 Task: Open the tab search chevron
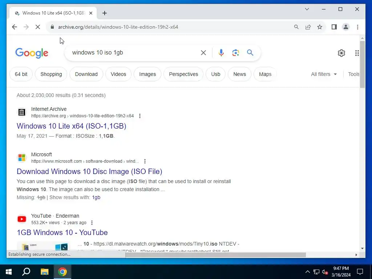307,9
